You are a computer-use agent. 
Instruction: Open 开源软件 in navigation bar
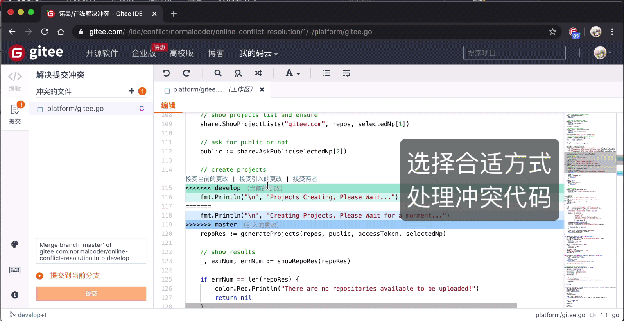click(102, 53)
